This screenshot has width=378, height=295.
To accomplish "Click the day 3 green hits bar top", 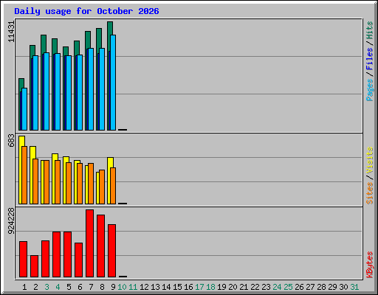I will point(44,44).
